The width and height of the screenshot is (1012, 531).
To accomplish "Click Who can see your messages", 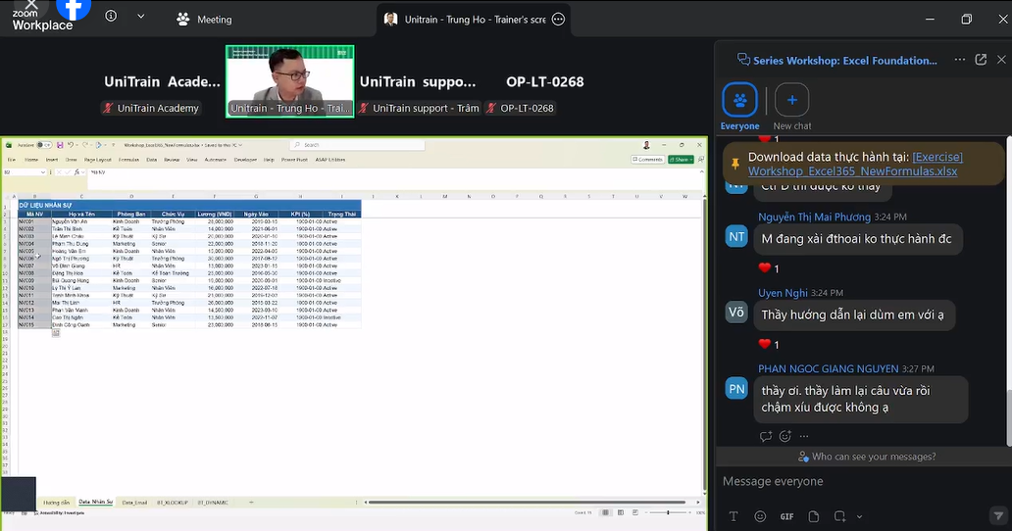I will [x=866, y=457].
